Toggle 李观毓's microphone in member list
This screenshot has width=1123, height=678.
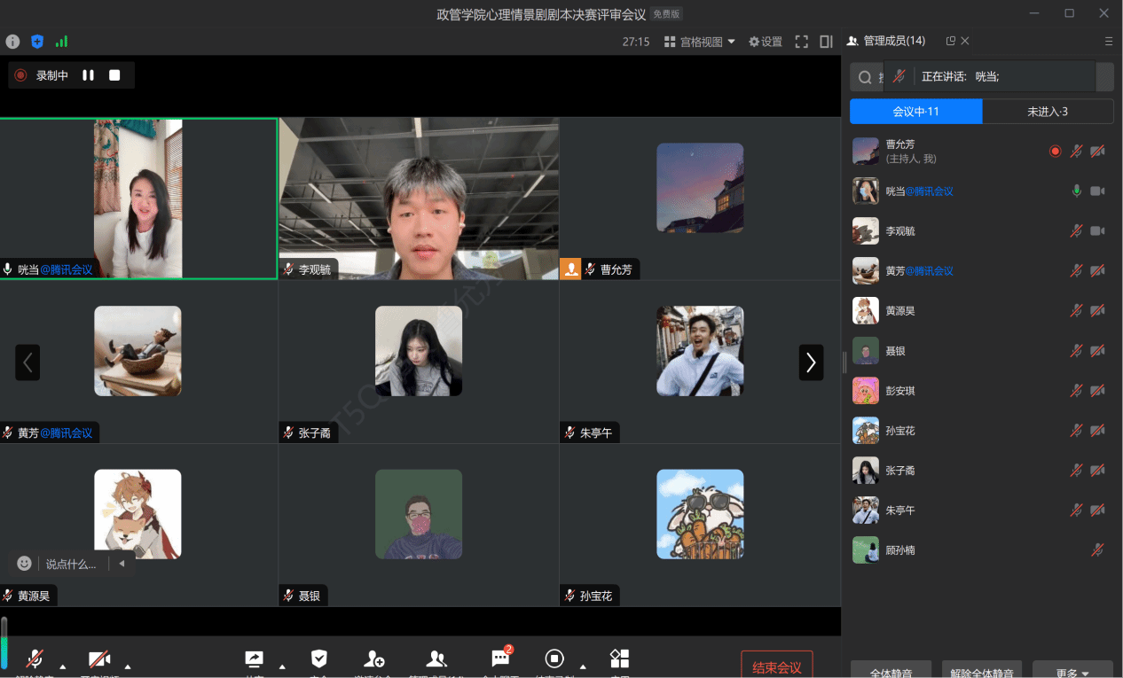coord(1076,231)
